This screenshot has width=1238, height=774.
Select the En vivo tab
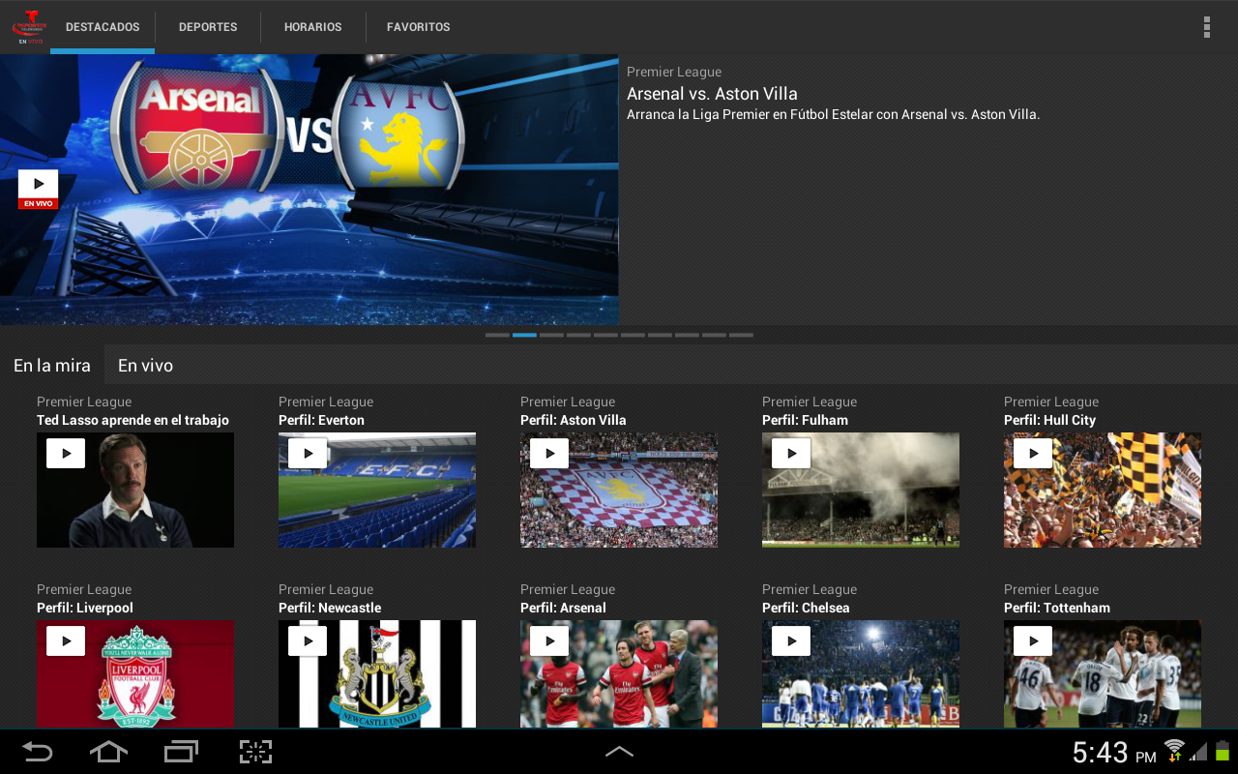click(145, 366)
